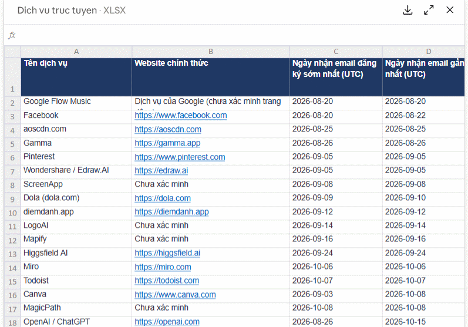Viewport: 468px width, 327px height.
Task: Open the diemdanh.app link
Action: (x=171, y=212)
